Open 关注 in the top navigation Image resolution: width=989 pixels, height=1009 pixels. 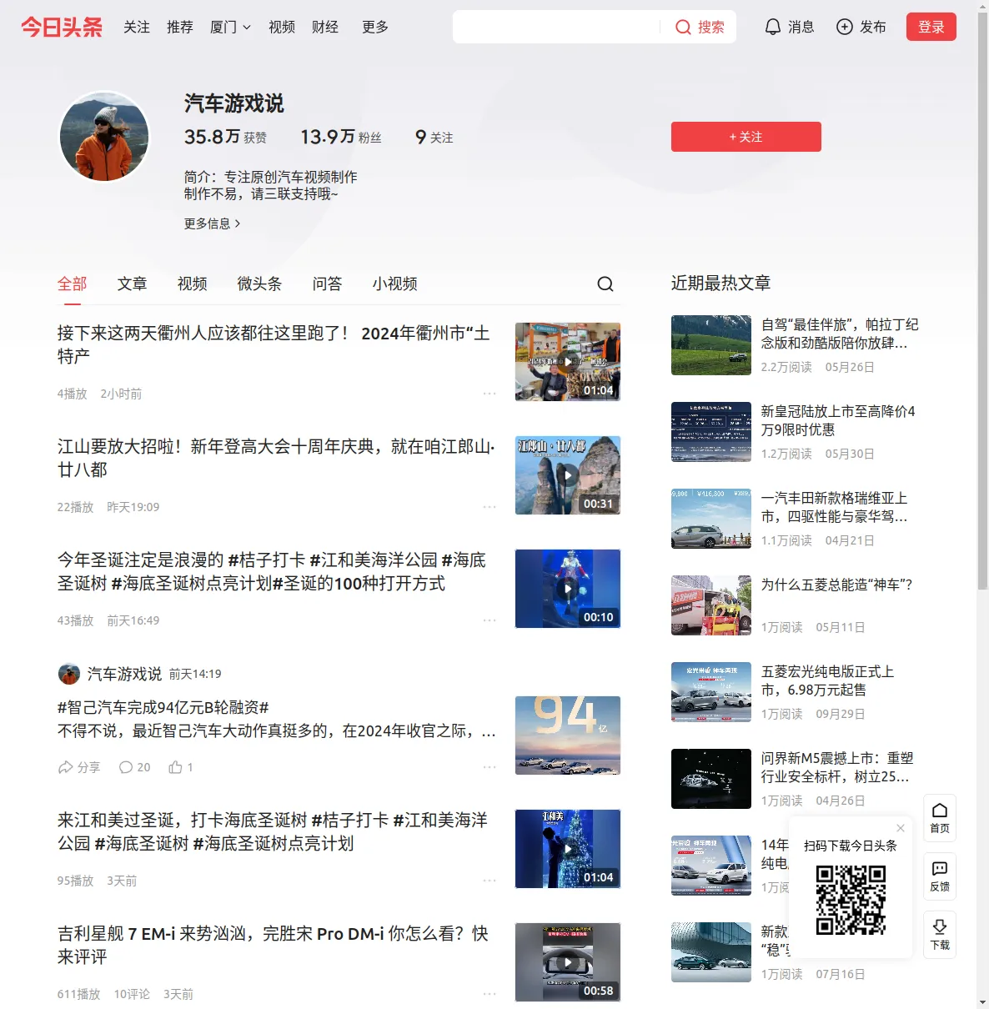[x=137, y=28]
